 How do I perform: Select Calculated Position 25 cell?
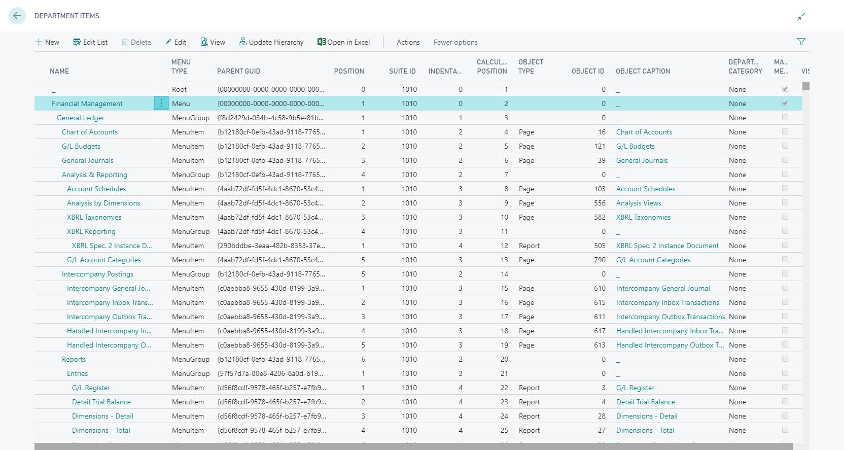[504, 430]
